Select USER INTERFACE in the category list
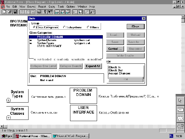This screenshot has width=185, height=139. 49,46
